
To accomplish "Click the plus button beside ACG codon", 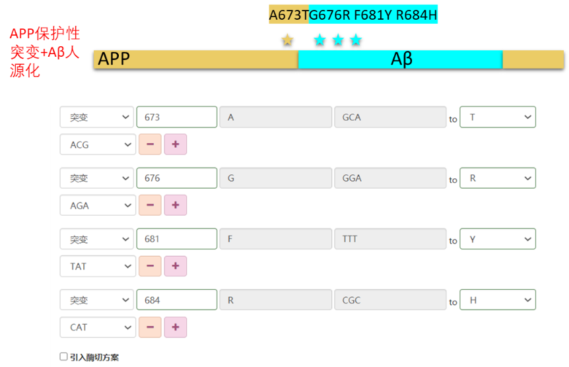I will point(176,145).
